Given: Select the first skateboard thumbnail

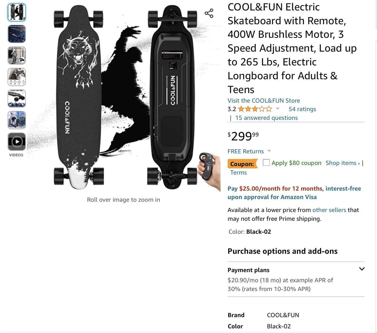Looking at the screenshot, I should click(16, 12).
